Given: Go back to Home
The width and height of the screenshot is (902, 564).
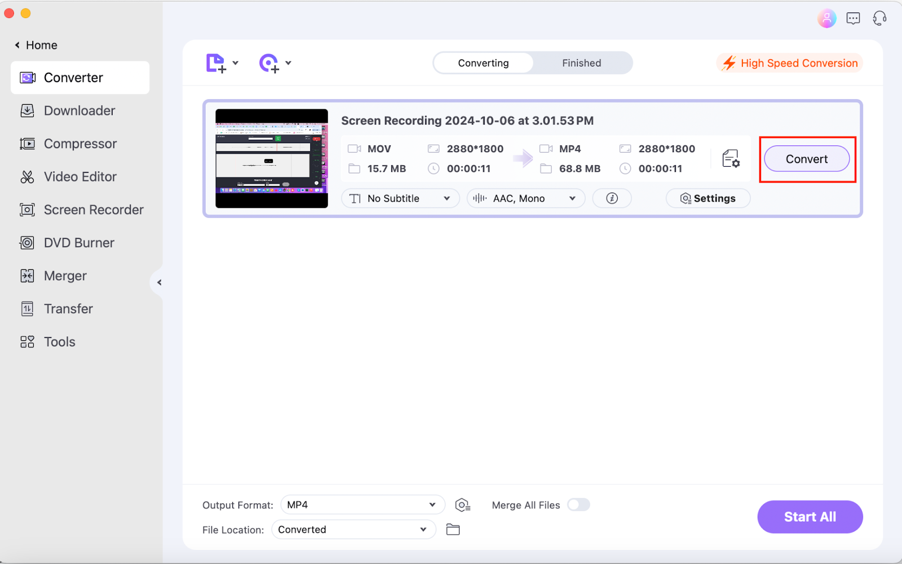Looking at the screenshot, I should click(36, 45).
